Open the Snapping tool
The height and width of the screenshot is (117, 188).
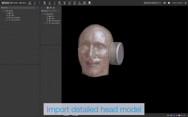(x=60, y=3)
